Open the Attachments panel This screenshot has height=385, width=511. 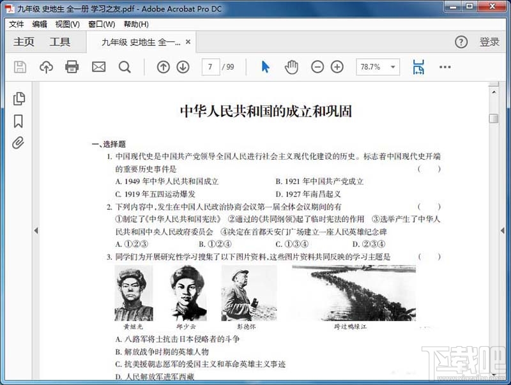19,143
